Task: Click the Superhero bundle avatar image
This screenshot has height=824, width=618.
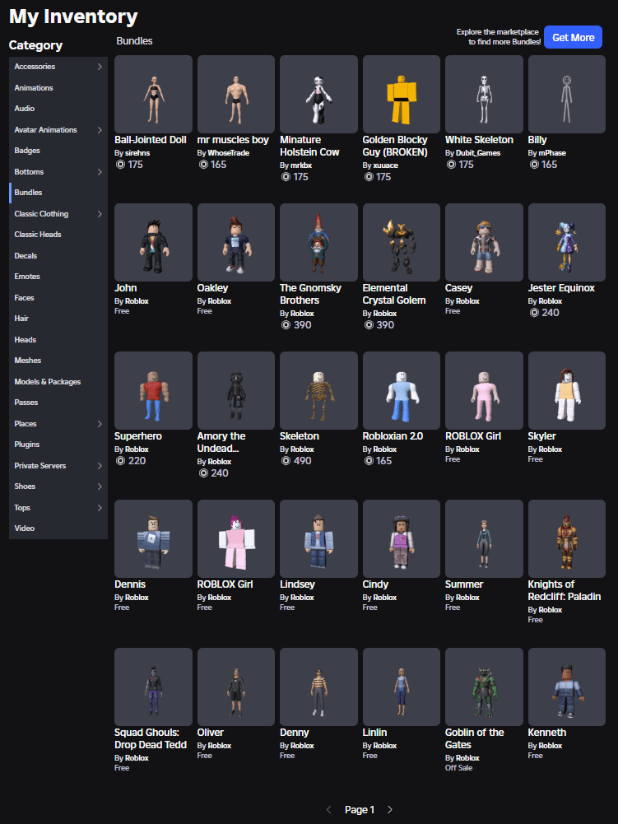Action: [x=153, y=390]
